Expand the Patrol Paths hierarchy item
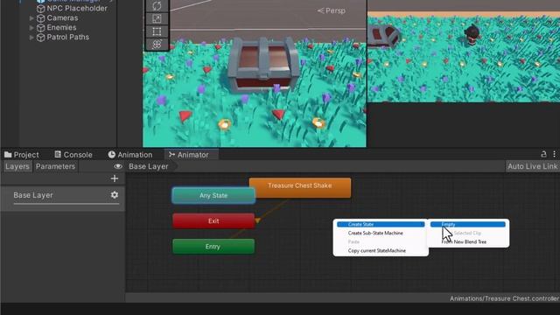 tap(31, 38)
